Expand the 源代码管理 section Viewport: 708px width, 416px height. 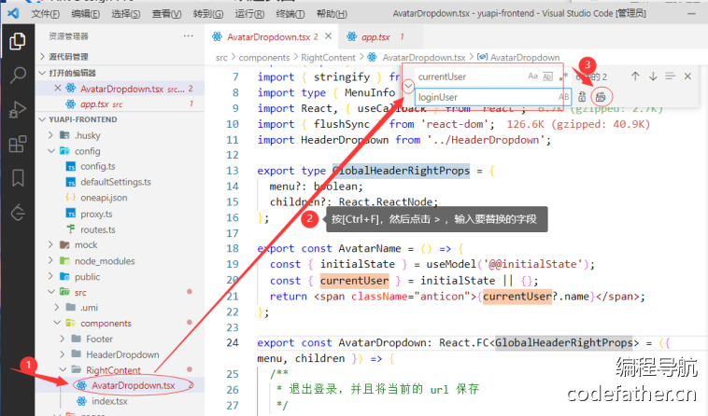coord(42,56)
